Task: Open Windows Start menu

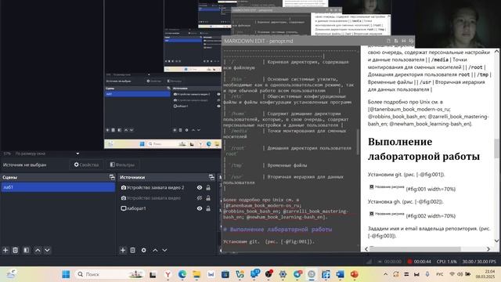Action: tap(66, 274)
